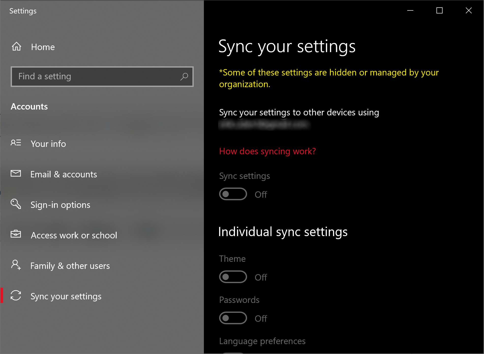Click the Theme label

232,259
